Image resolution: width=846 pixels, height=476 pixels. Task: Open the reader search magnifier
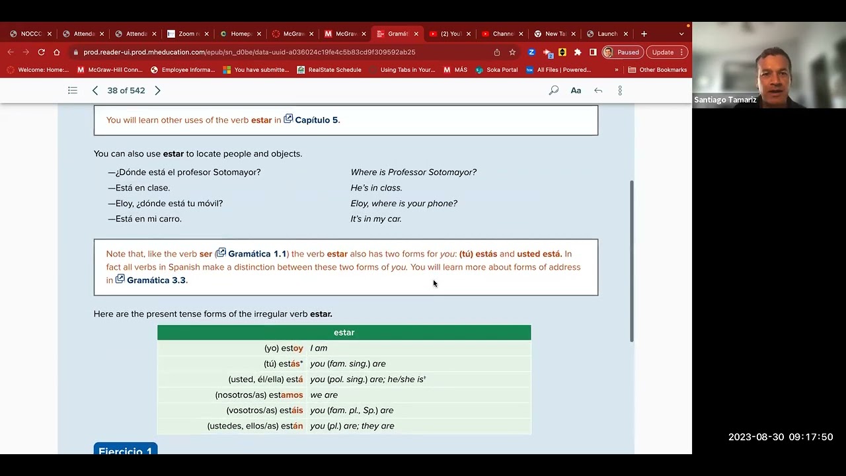pyautogui.click(x=554, y=91)
